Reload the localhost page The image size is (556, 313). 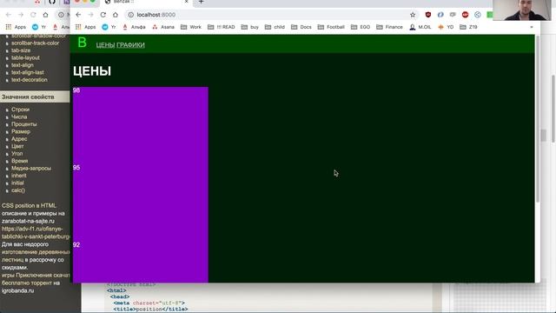pos(103,15)
